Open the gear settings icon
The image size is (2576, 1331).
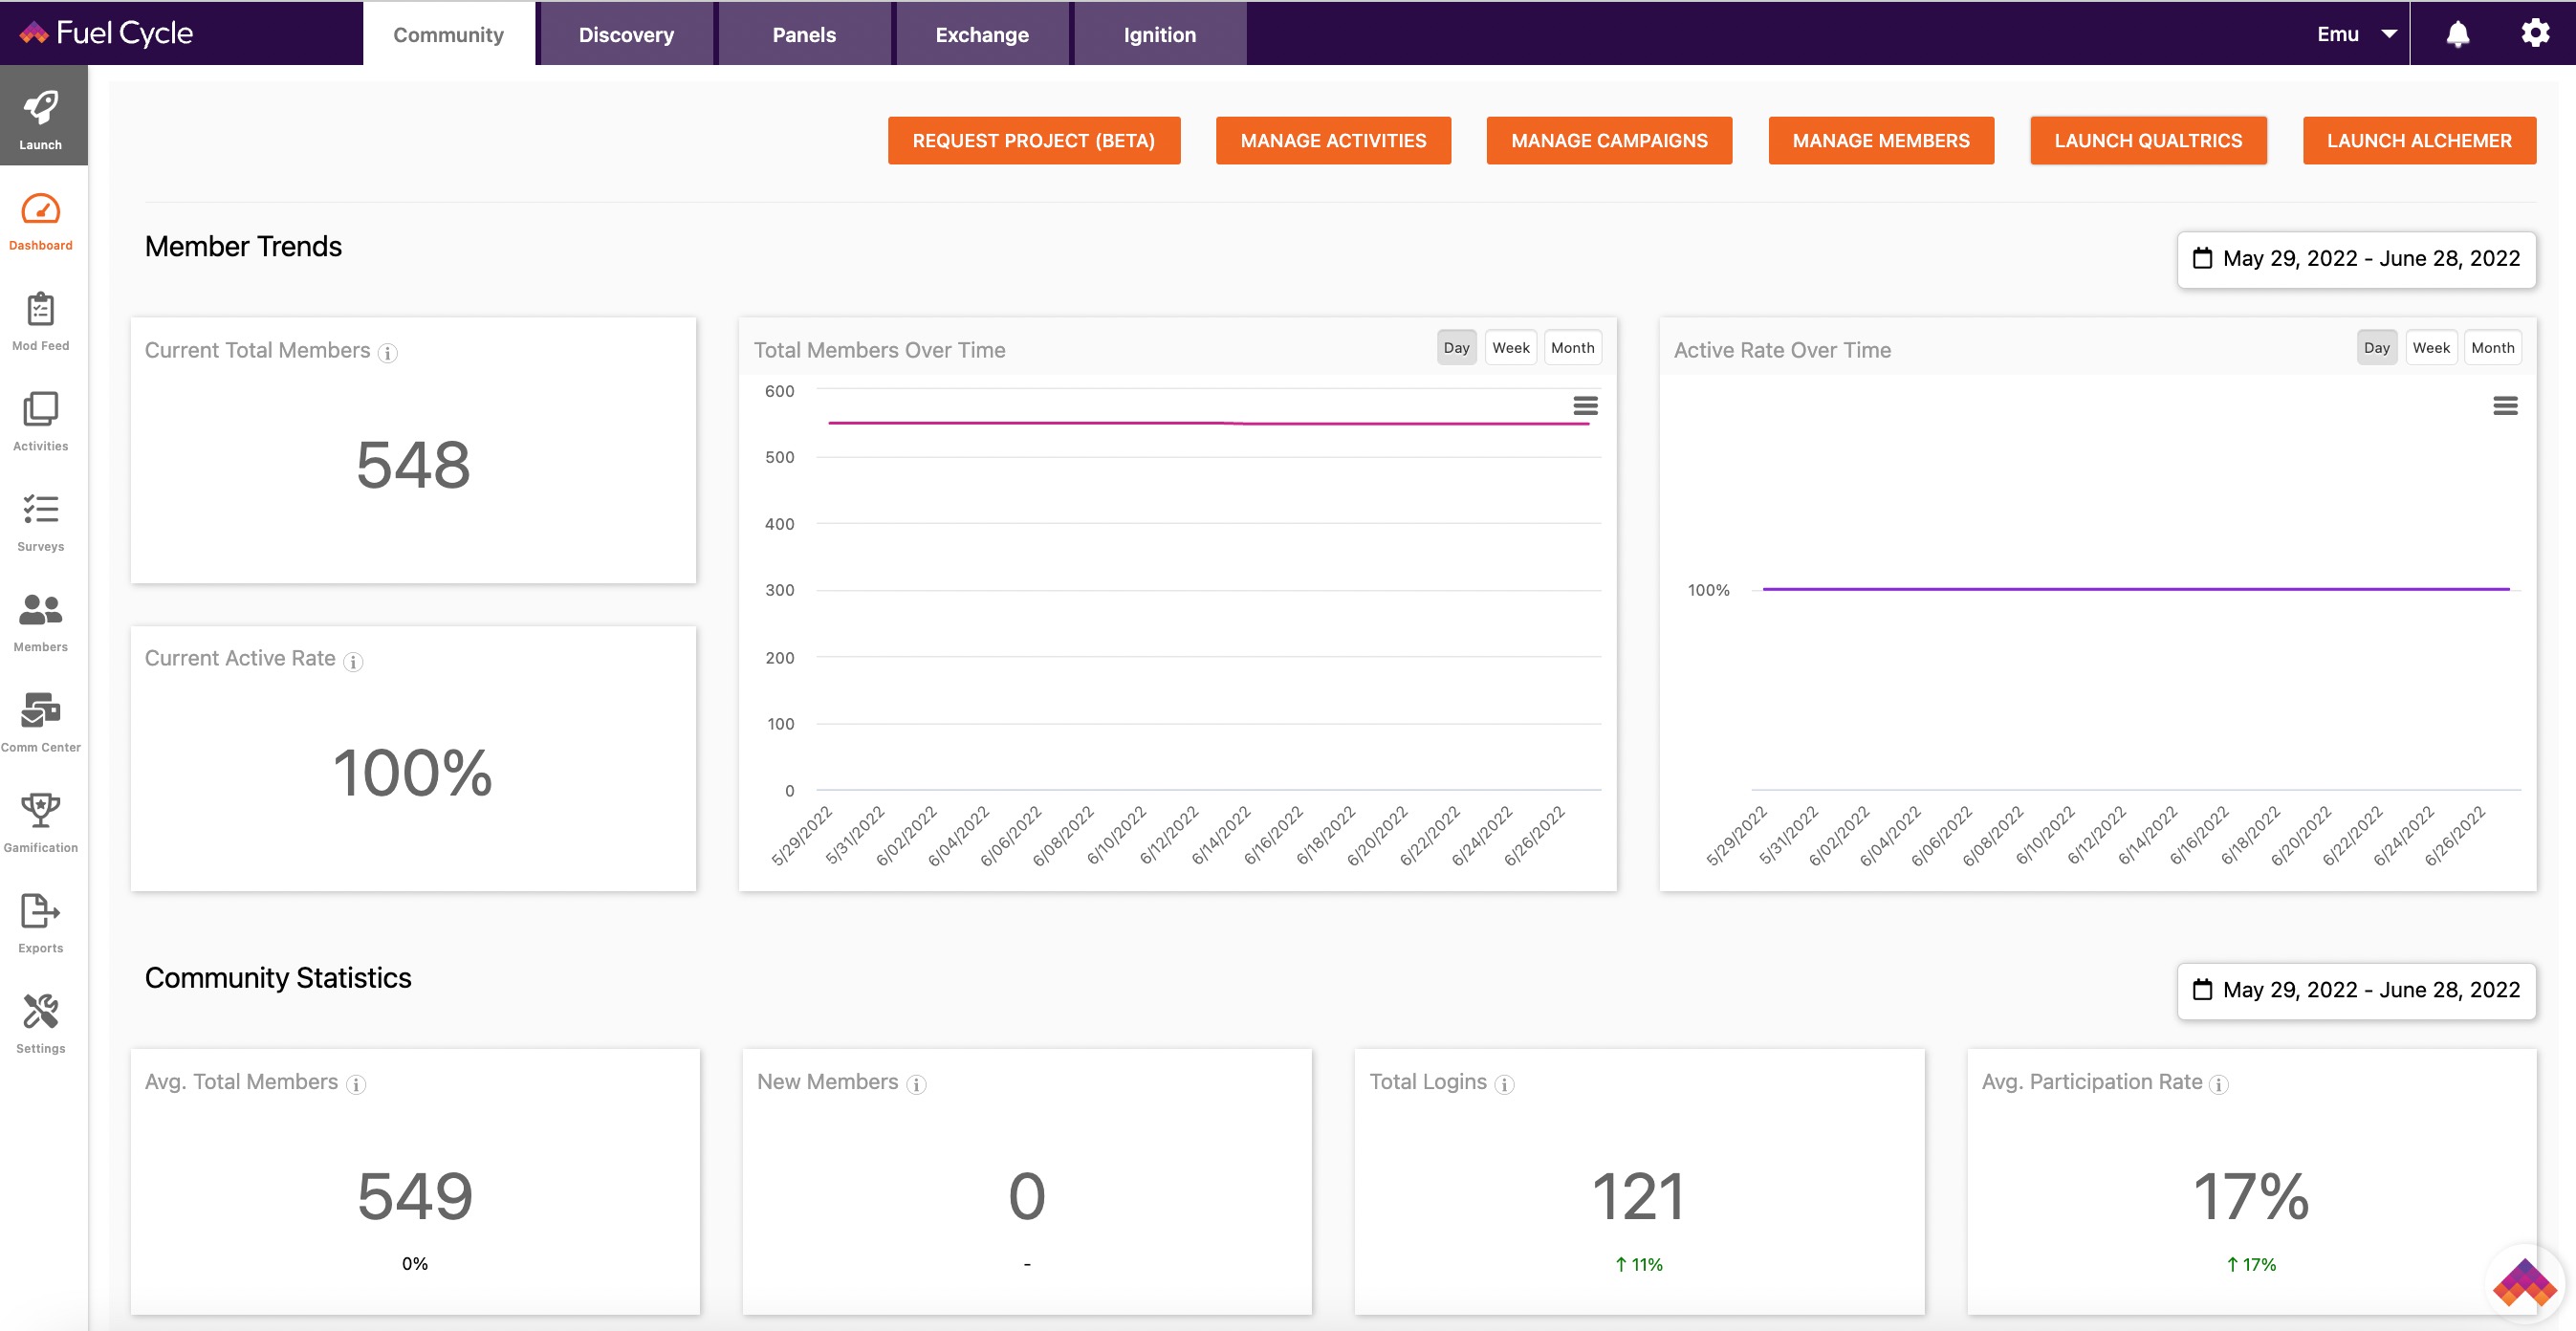(x=2535, y=33)
